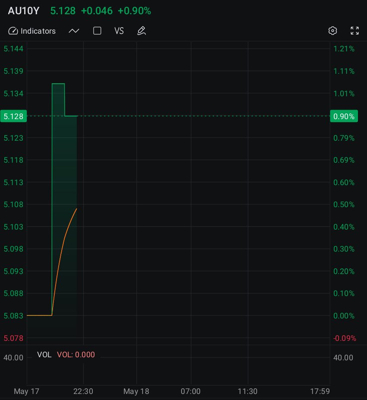
Task: Click the 0.60% axis label
Action: click(344, 183)
